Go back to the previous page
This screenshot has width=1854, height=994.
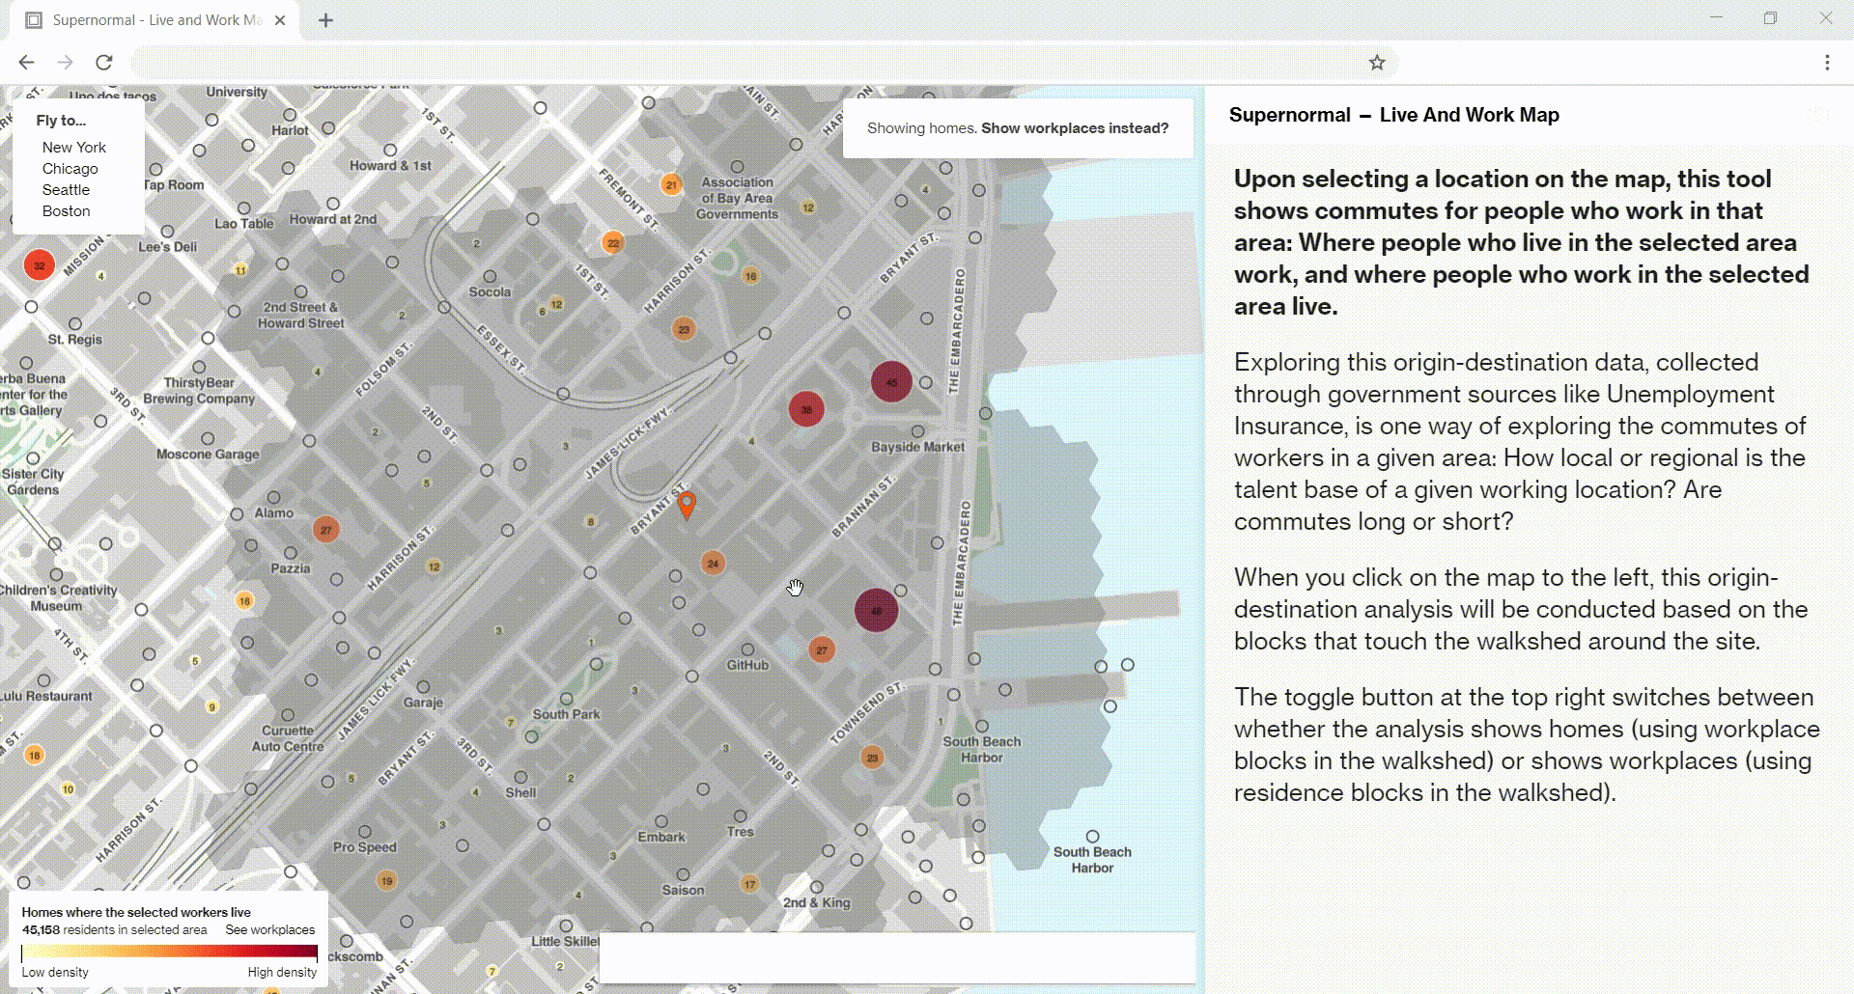[x=26, y=63]
